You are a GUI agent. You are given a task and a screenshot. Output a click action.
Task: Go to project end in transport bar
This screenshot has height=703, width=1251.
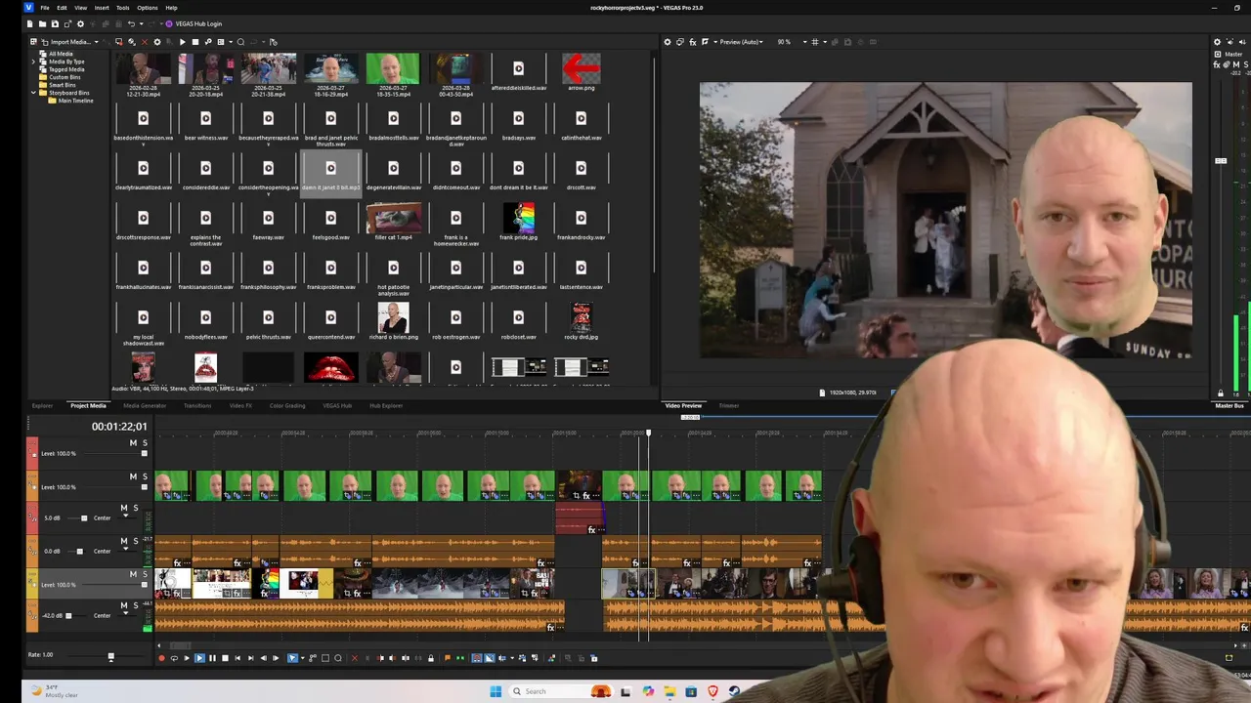250,658
